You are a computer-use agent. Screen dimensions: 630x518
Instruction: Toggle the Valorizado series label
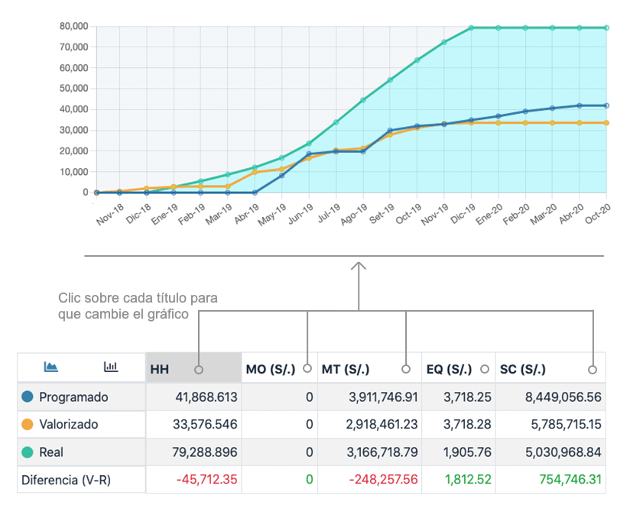pos(68,425)
